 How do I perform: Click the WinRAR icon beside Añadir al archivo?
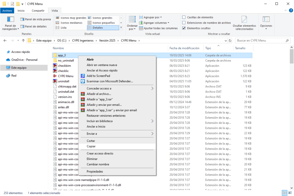click(x=83, y=94)
